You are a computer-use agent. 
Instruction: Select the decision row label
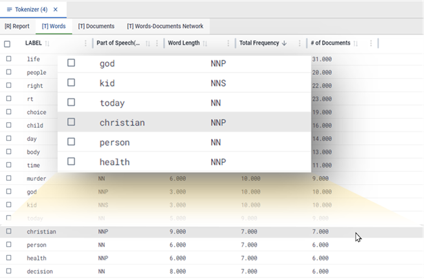(40, 271)
